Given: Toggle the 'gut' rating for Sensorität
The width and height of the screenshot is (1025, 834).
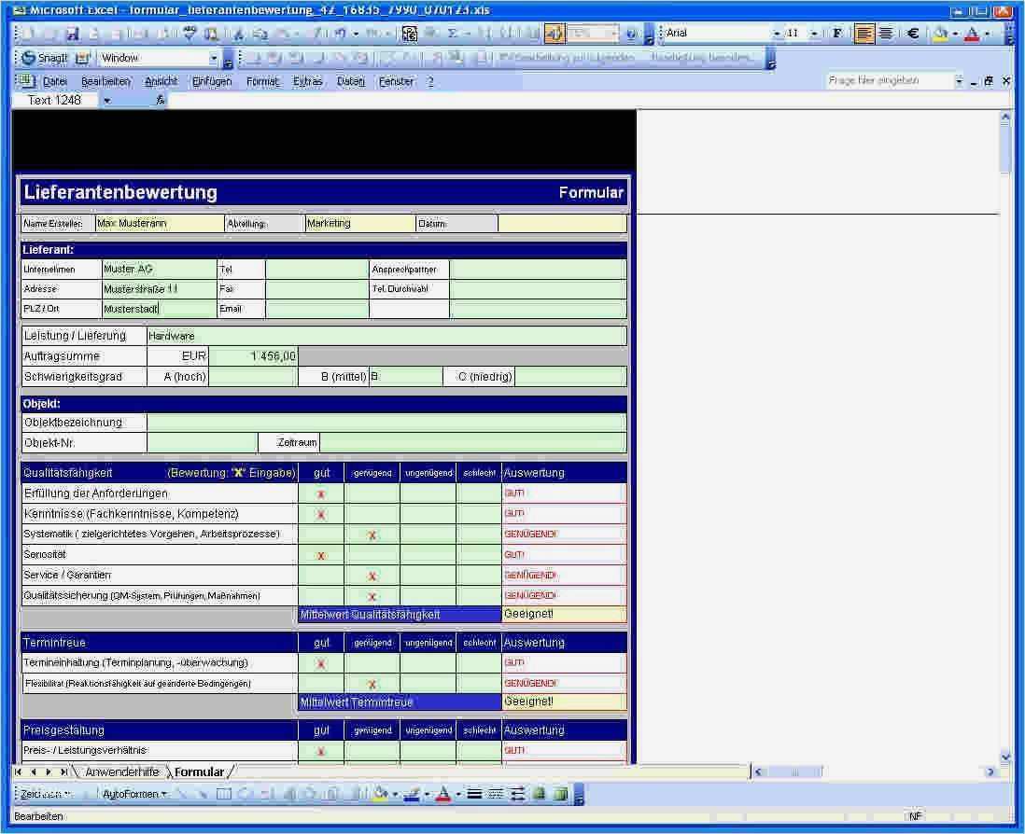Looking at the screenshot, I should 321,554.
